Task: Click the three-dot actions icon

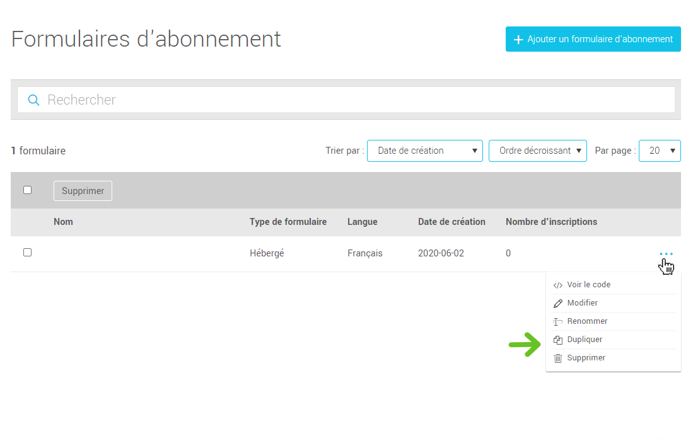Action: click(x=666, y=254)
